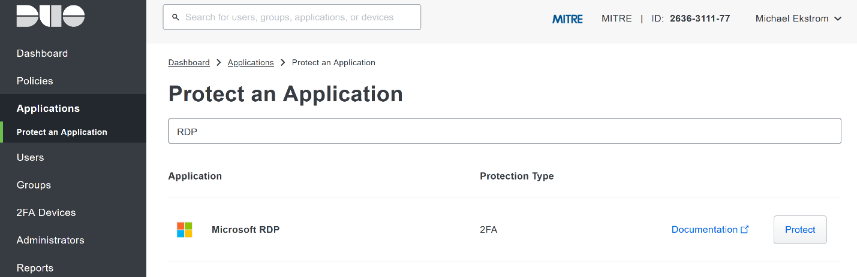Click the MITRE logo in the header

[x=567, y=19]
